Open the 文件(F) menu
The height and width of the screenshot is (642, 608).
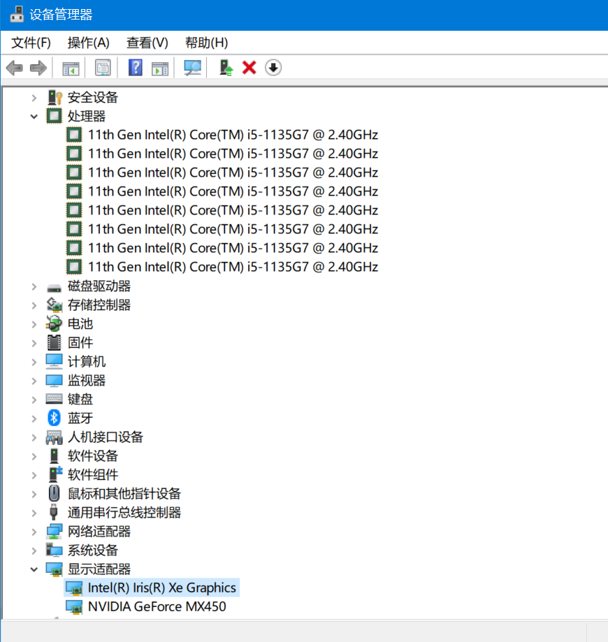[31, 43]
